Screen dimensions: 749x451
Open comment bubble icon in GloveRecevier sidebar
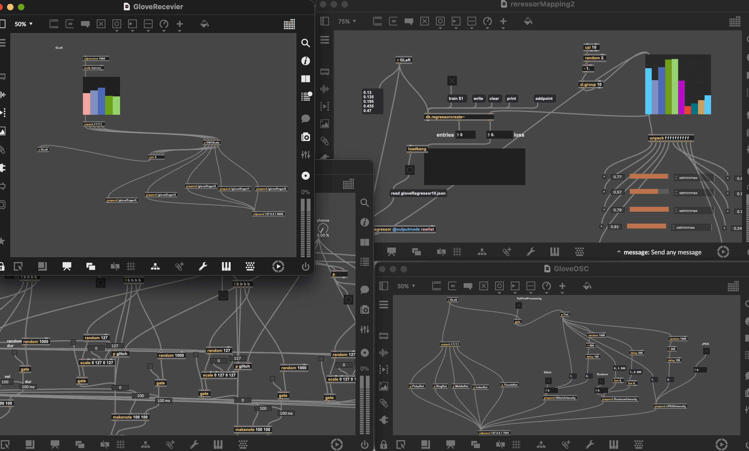(305, 119)
